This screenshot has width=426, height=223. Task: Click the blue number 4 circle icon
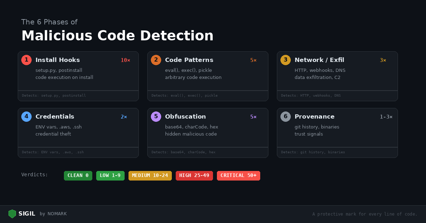(x=26, y=117)
